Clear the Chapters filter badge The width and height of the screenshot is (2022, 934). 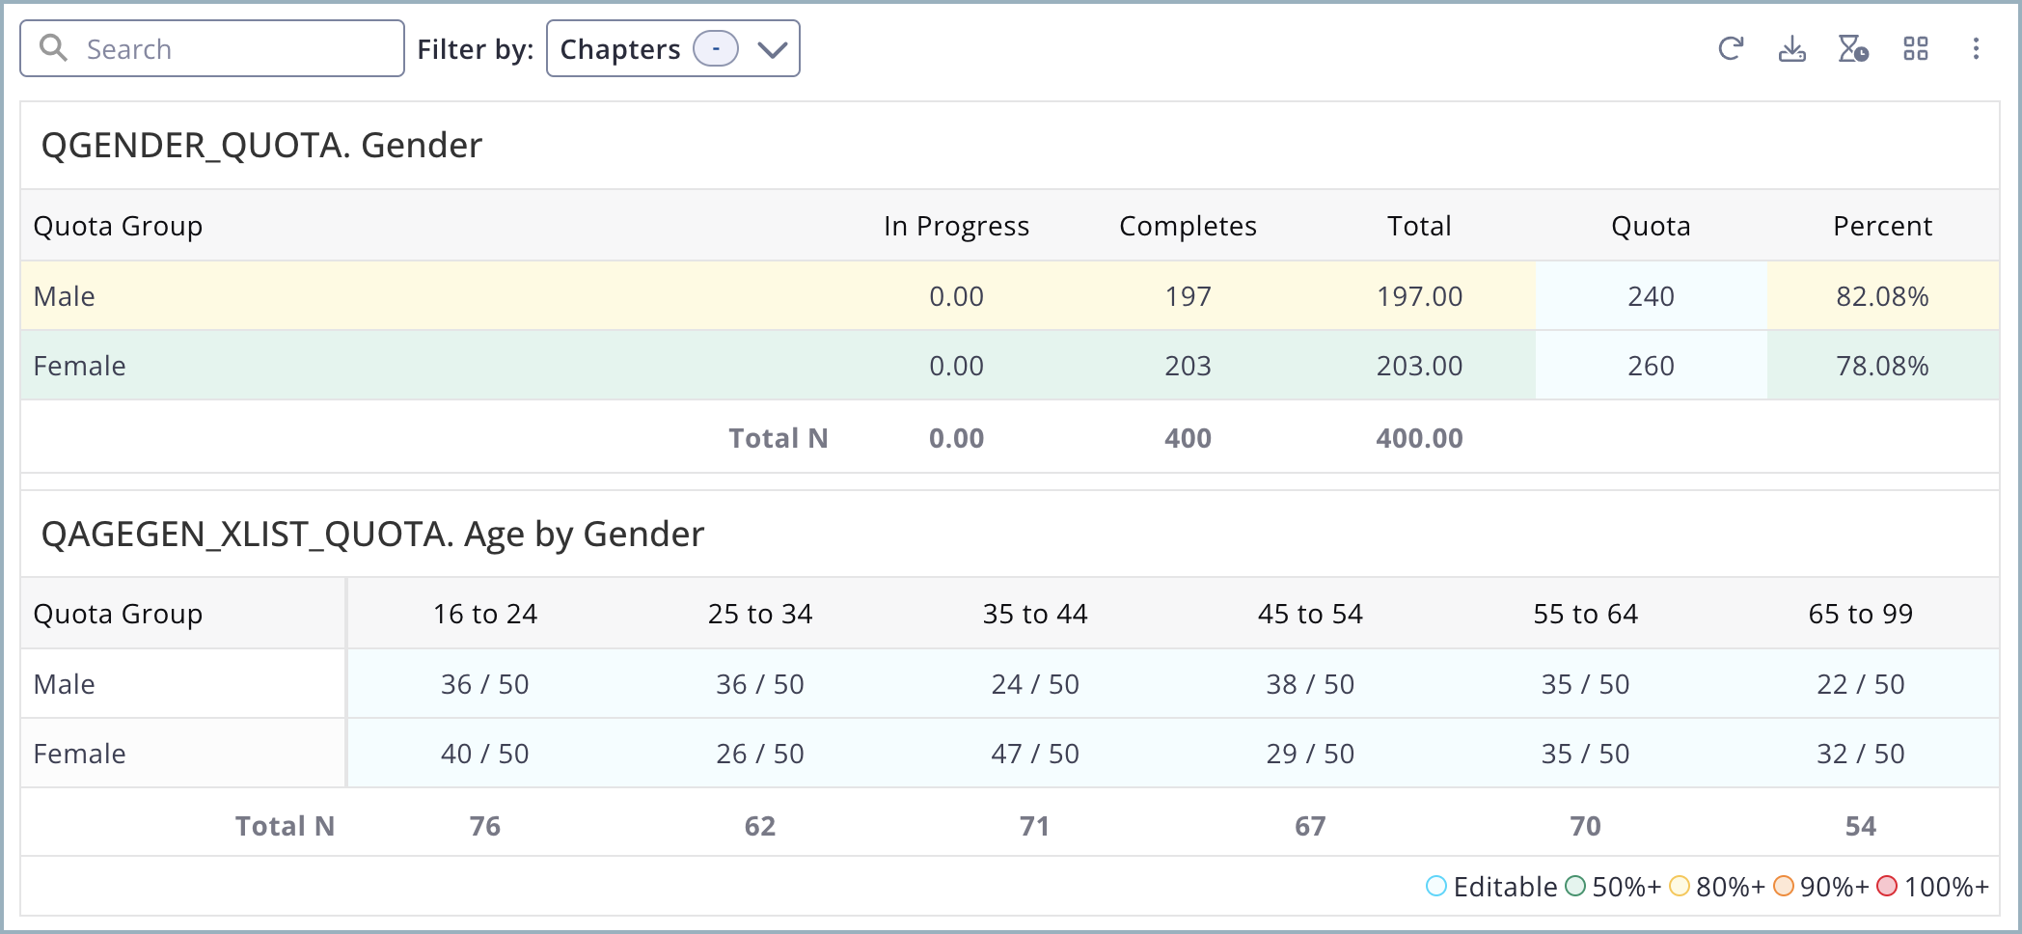tap(716, 48)
